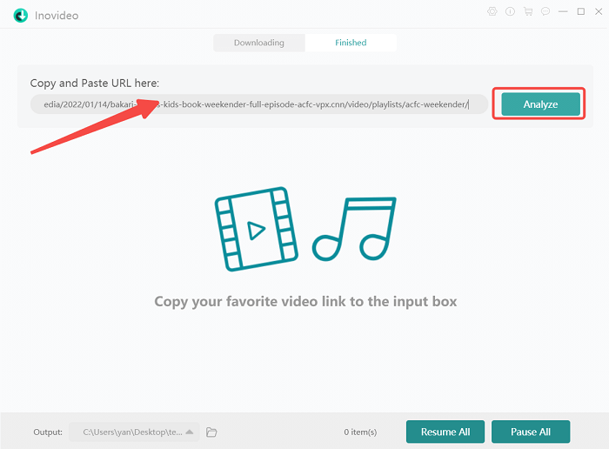Focus the URL paste input field
This screenshot has height=449, width=609.
pos(259,104)
